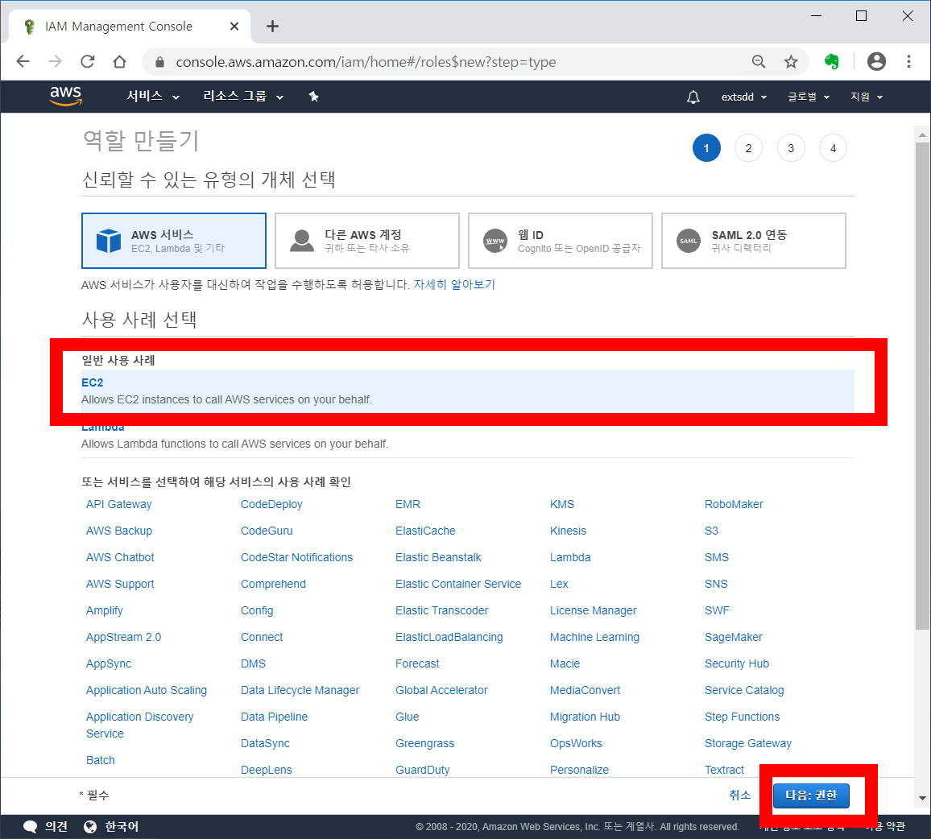
Task: Click the 취소 cancel link
Action: [740, 795]
